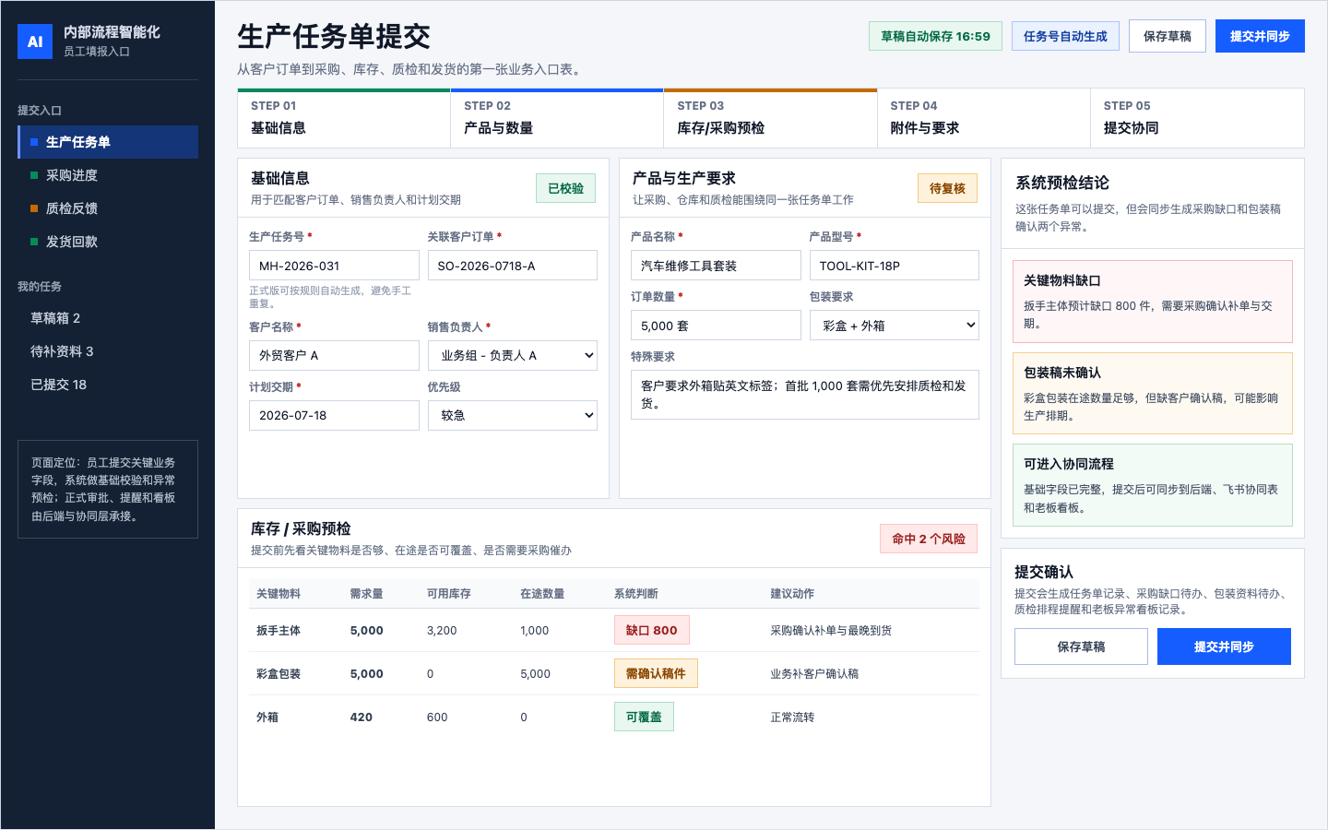The image size is (1328, 830).
Task: Open the 销售负责人 dropdown
Action: coord(513,355)
